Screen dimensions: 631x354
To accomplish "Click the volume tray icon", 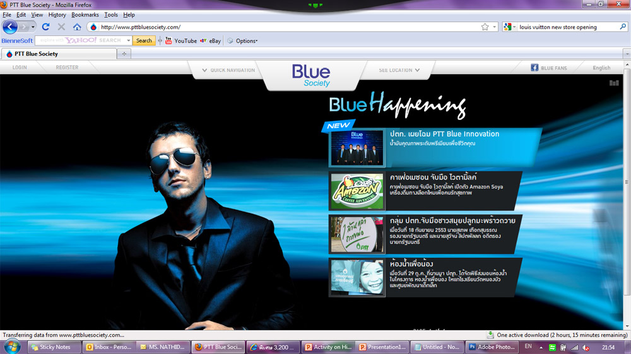I will click(x=586, y=348).
